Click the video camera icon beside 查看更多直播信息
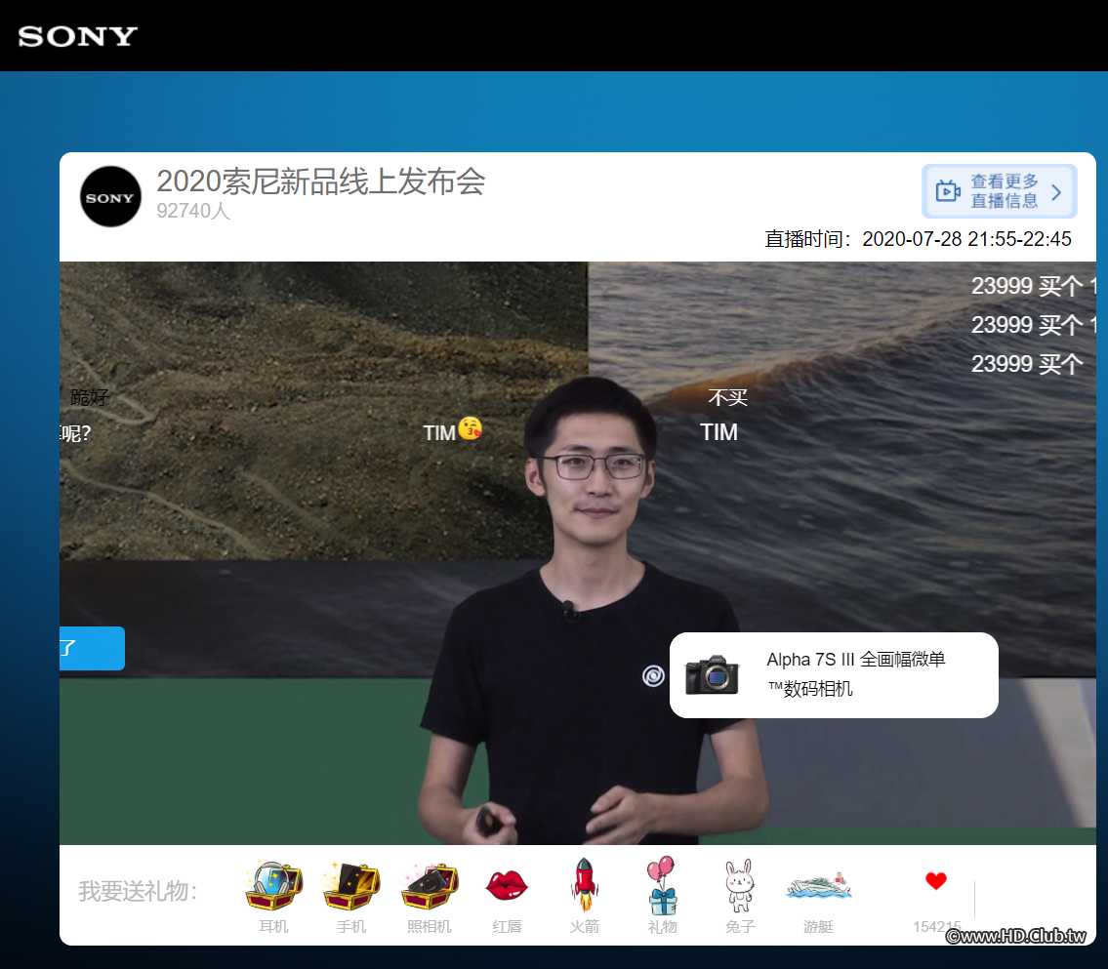 [948, 190]
